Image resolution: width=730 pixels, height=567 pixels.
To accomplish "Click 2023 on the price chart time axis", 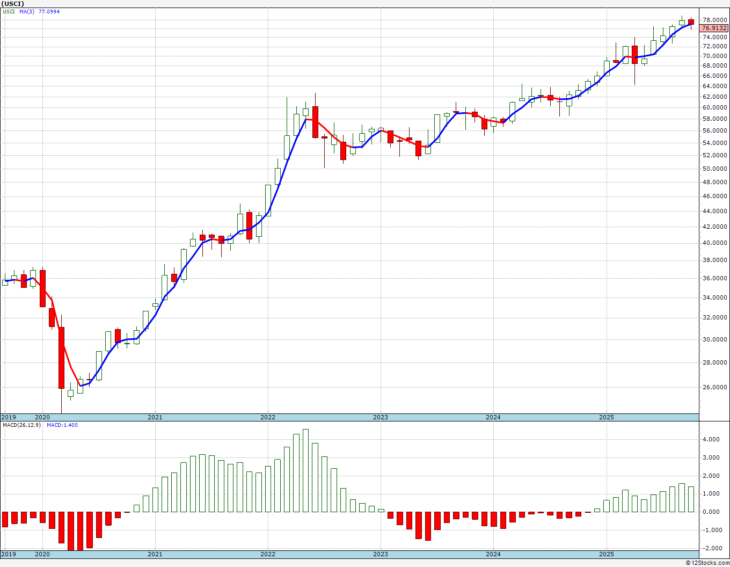I will [x=380, y=417].
